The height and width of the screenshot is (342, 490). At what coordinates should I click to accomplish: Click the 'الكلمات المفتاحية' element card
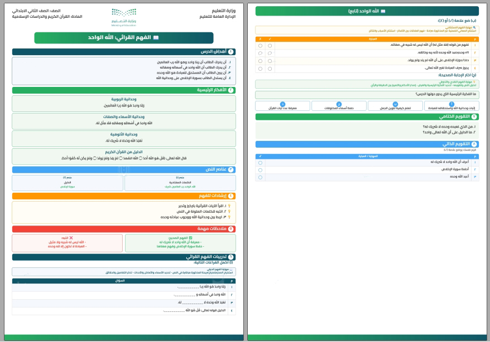coord(180,183)
